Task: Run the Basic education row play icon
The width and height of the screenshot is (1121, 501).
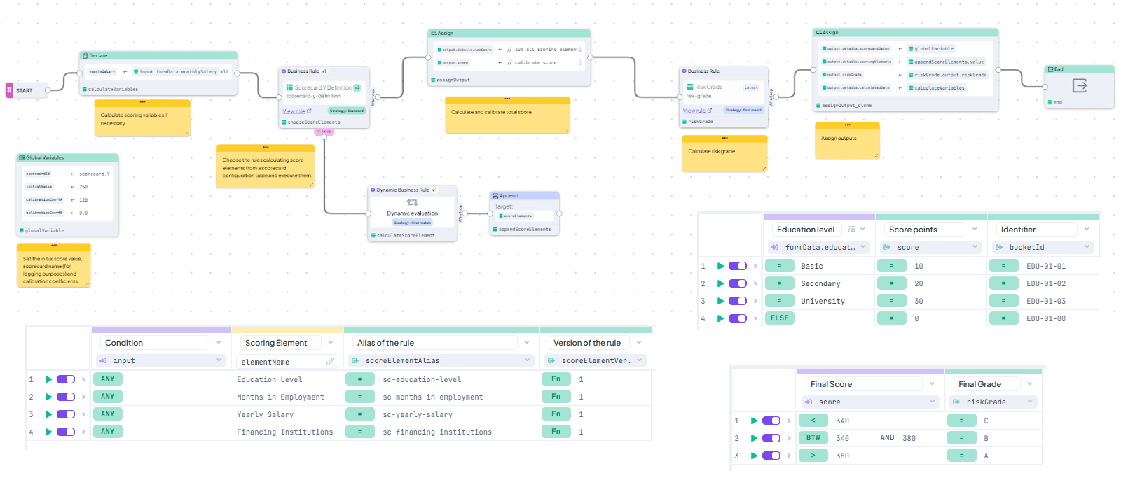Action: click(x=720, y=266)
